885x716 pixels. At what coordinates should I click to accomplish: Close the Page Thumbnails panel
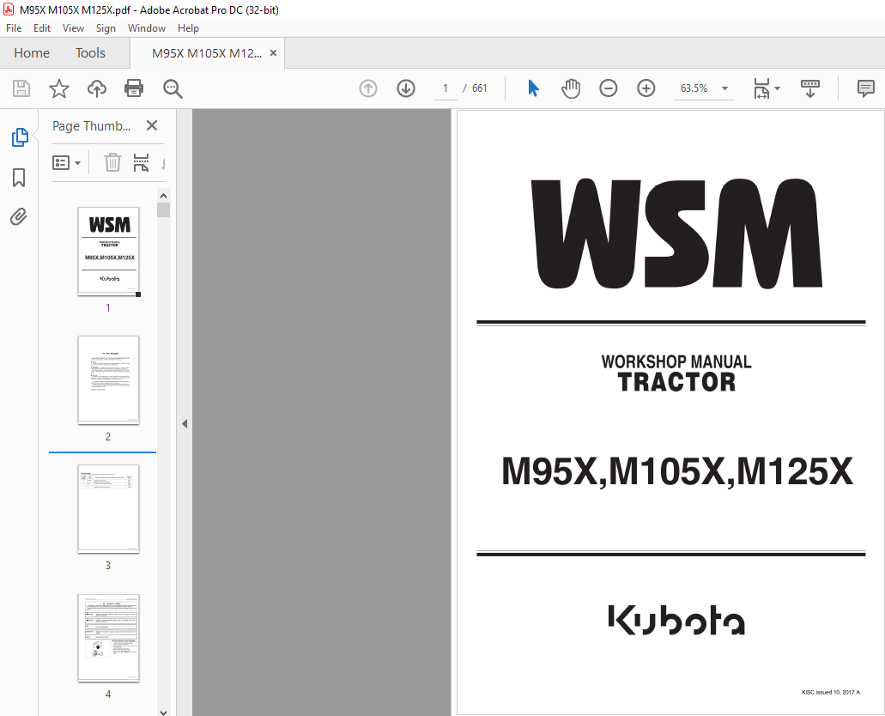[x=152, y=125]
